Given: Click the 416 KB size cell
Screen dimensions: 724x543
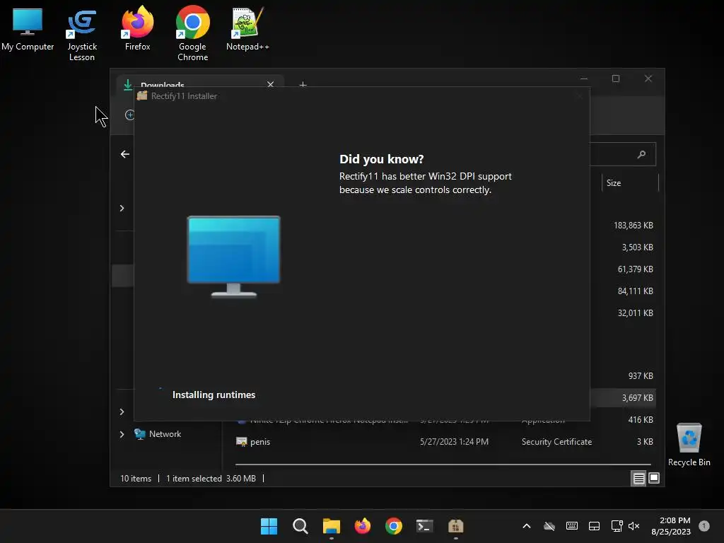Looking at the screenshot, I should (x=641, y=420).
